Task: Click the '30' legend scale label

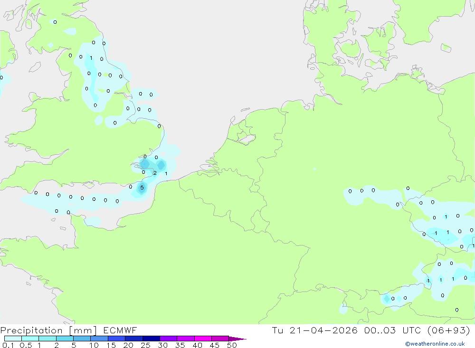Action: (x=163, y=345)
